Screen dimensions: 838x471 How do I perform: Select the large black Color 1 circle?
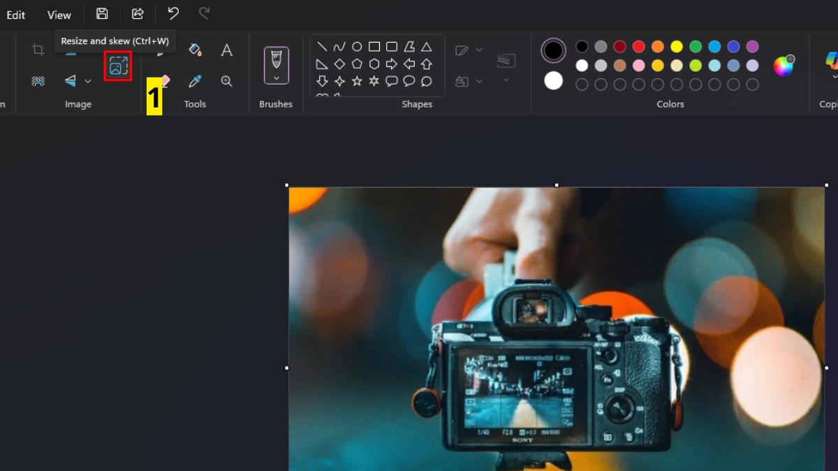click(554, 50)
